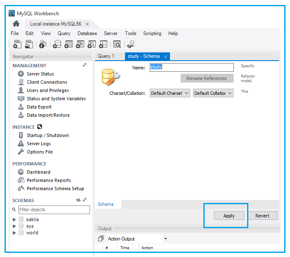This screenshot has width=290, height=257.
Task: Close the Local instance MySQL56 tab
Action: point(87,24)
